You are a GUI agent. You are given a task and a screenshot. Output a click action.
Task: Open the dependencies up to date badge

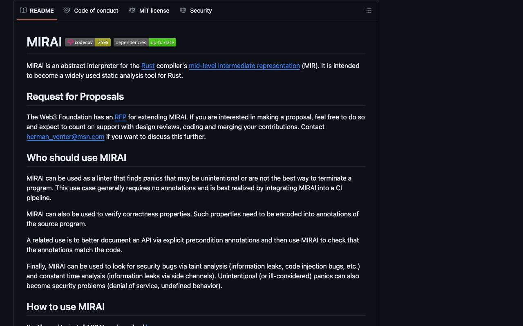pos(145,42)
